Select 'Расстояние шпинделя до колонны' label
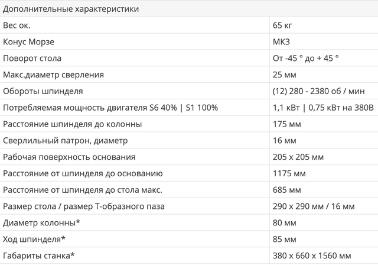 (x=72, y=124)
